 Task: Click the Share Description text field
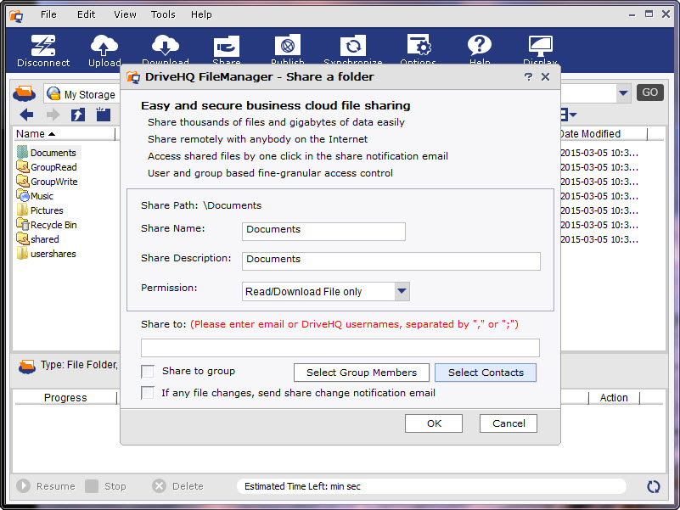coord(391,261)
